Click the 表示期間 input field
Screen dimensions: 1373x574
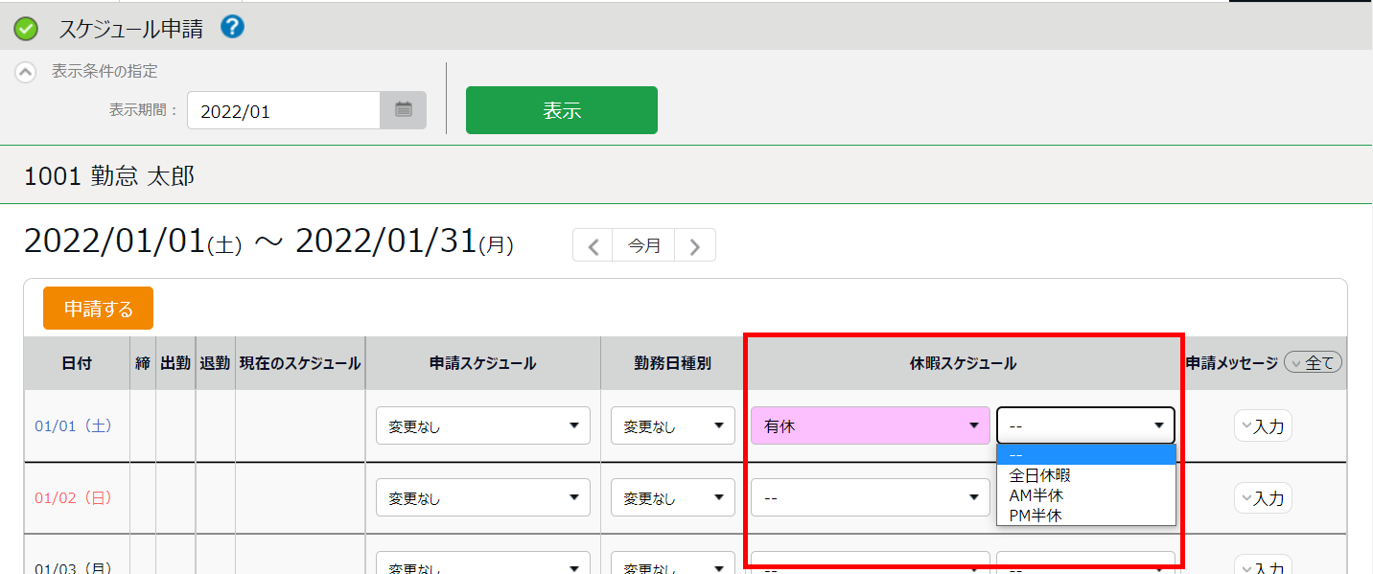284,111
